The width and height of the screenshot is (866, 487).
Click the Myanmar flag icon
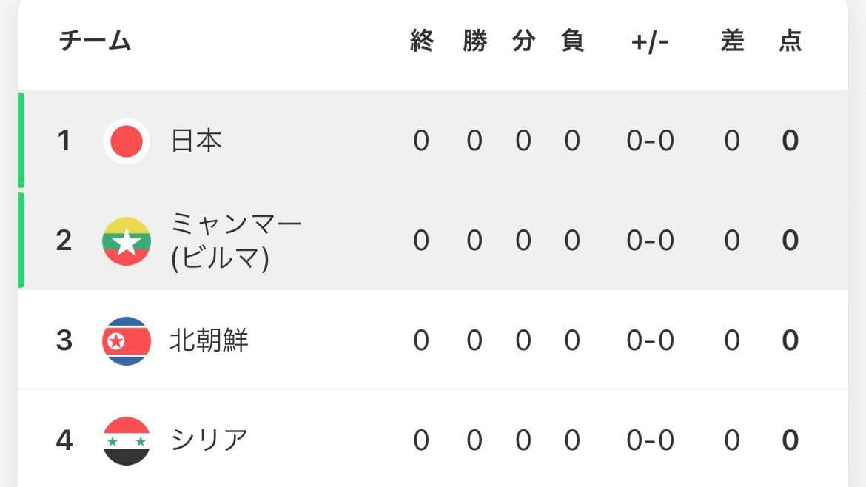point(127,241)
